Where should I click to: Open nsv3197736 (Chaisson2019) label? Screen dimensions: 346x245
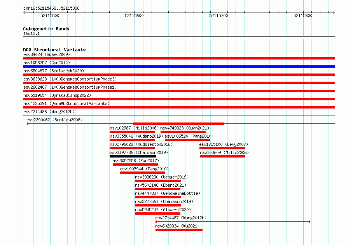pyautogui.click(x=139, y=152)
